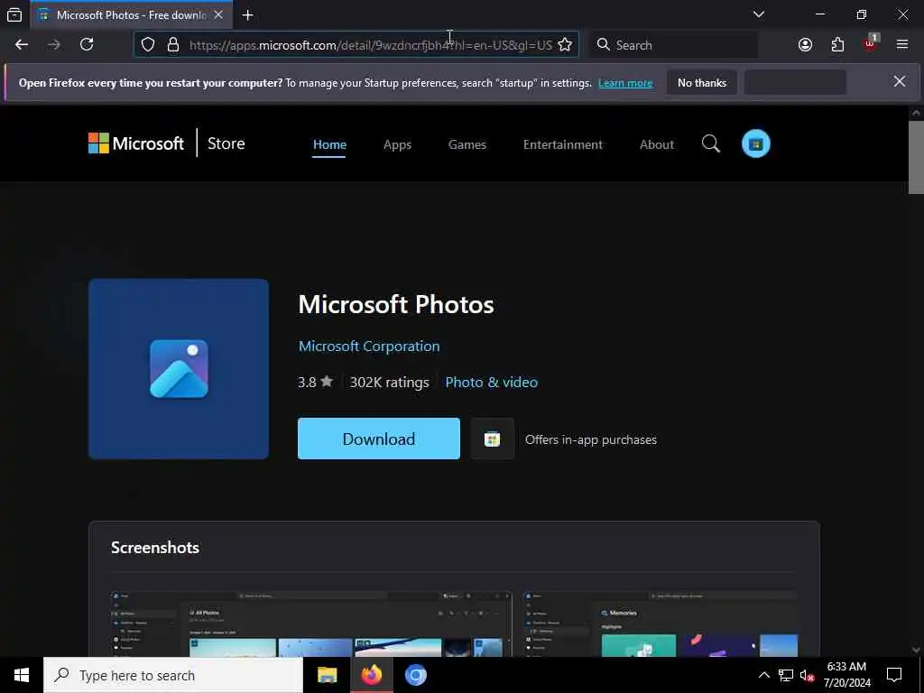Click the Microsoft Photos app logo tile
Viewport: 924px width, 693px height.
(x=179, y=369)
